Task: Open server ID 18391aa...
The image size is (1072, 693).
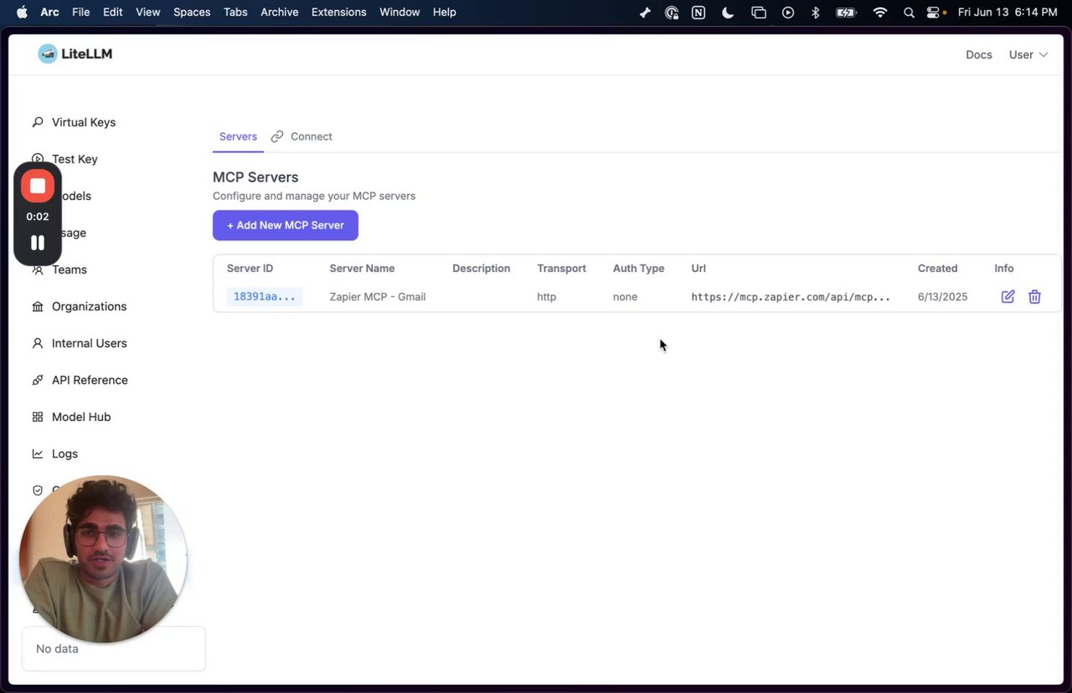Action: (265, 296)
